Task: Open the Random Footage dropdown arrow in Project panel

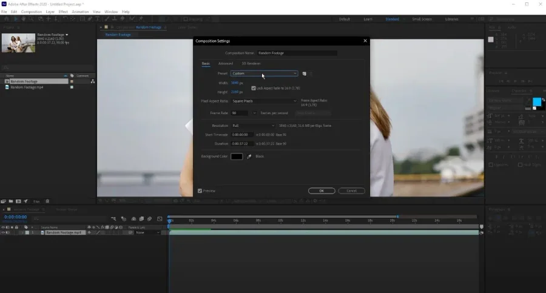Action: click(67, 35)
